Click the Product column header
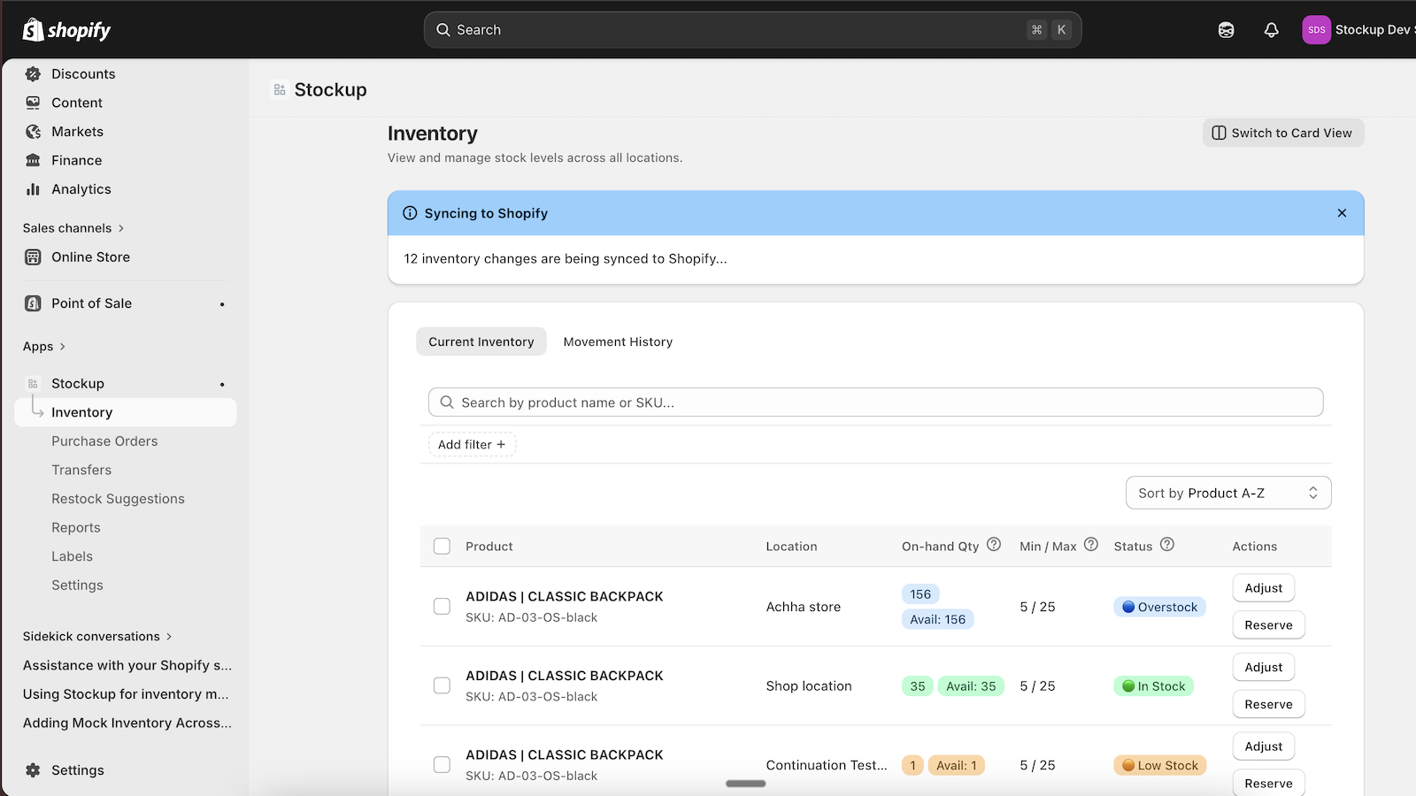This screenshot has width=1416, height=796. tap(489, 547)
